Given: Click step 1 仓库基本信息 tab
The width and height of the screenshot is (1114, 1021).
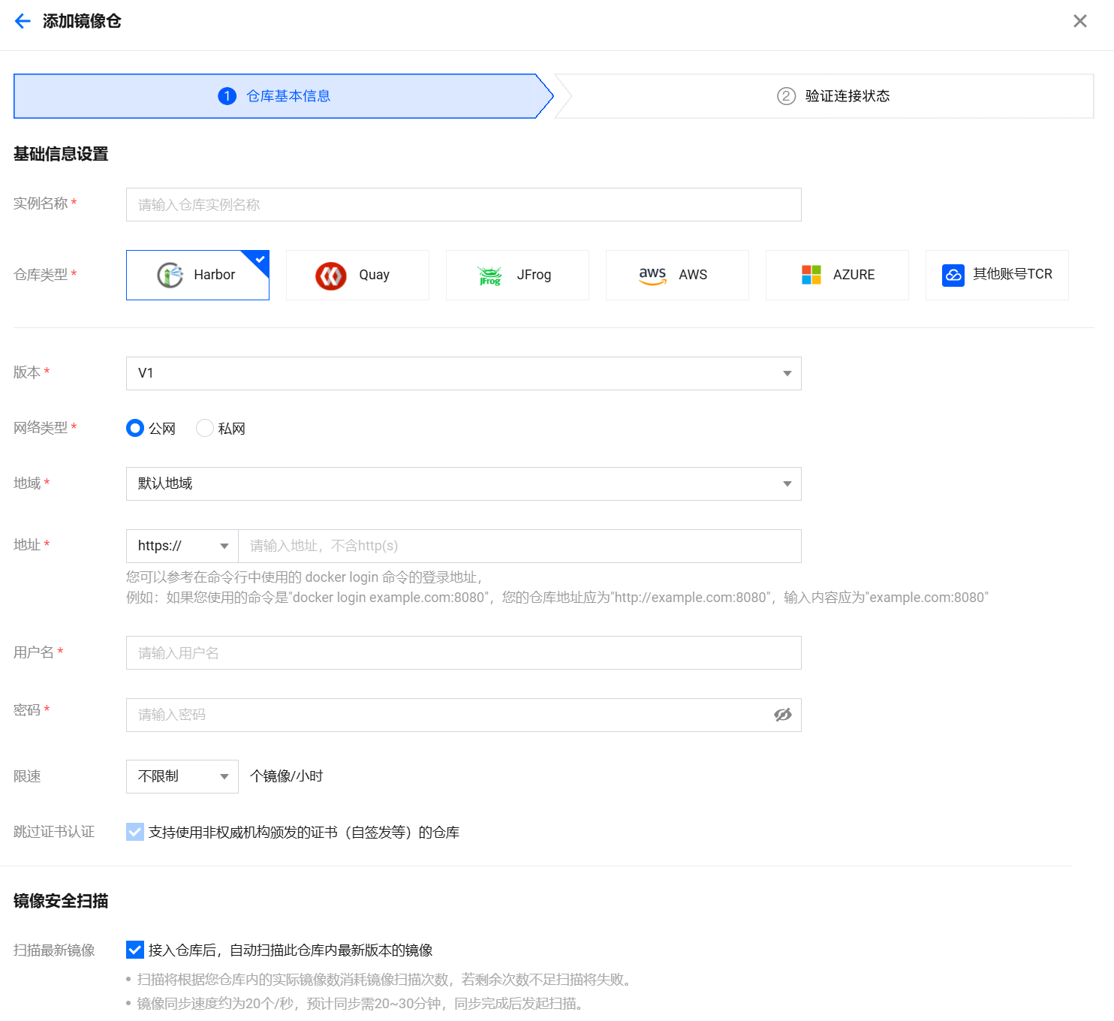Looking at the screenshot, I should (284, 96).
